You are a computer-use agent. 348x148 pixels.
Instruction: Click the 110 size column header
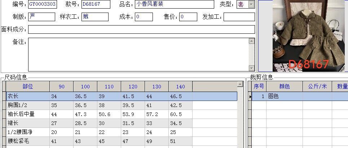coord(109,87)
